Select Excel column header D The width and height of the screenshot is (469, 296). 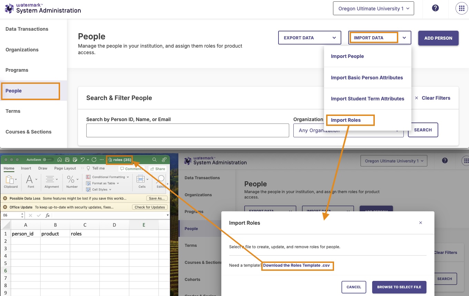pos(114,225)
